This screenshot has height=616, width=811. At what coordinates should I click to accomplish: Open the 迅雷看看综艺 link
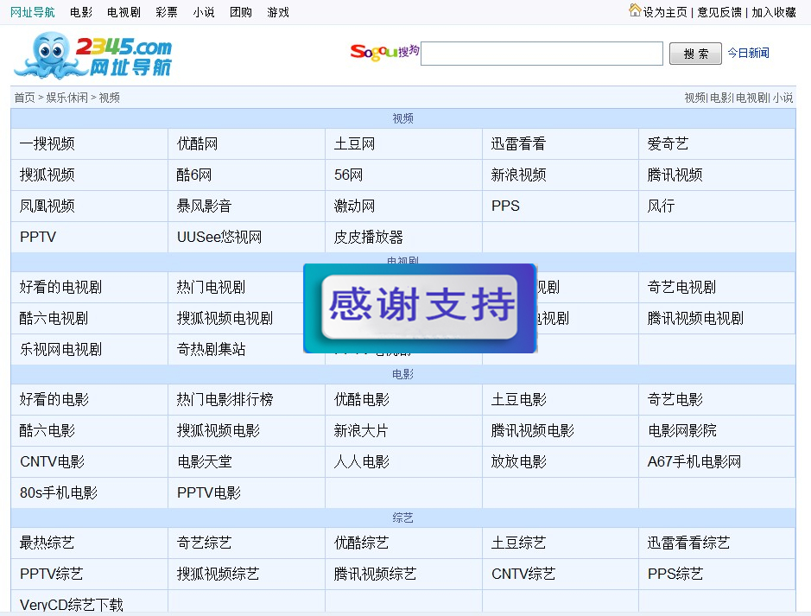pyautogui.click(x=688, y=543)
